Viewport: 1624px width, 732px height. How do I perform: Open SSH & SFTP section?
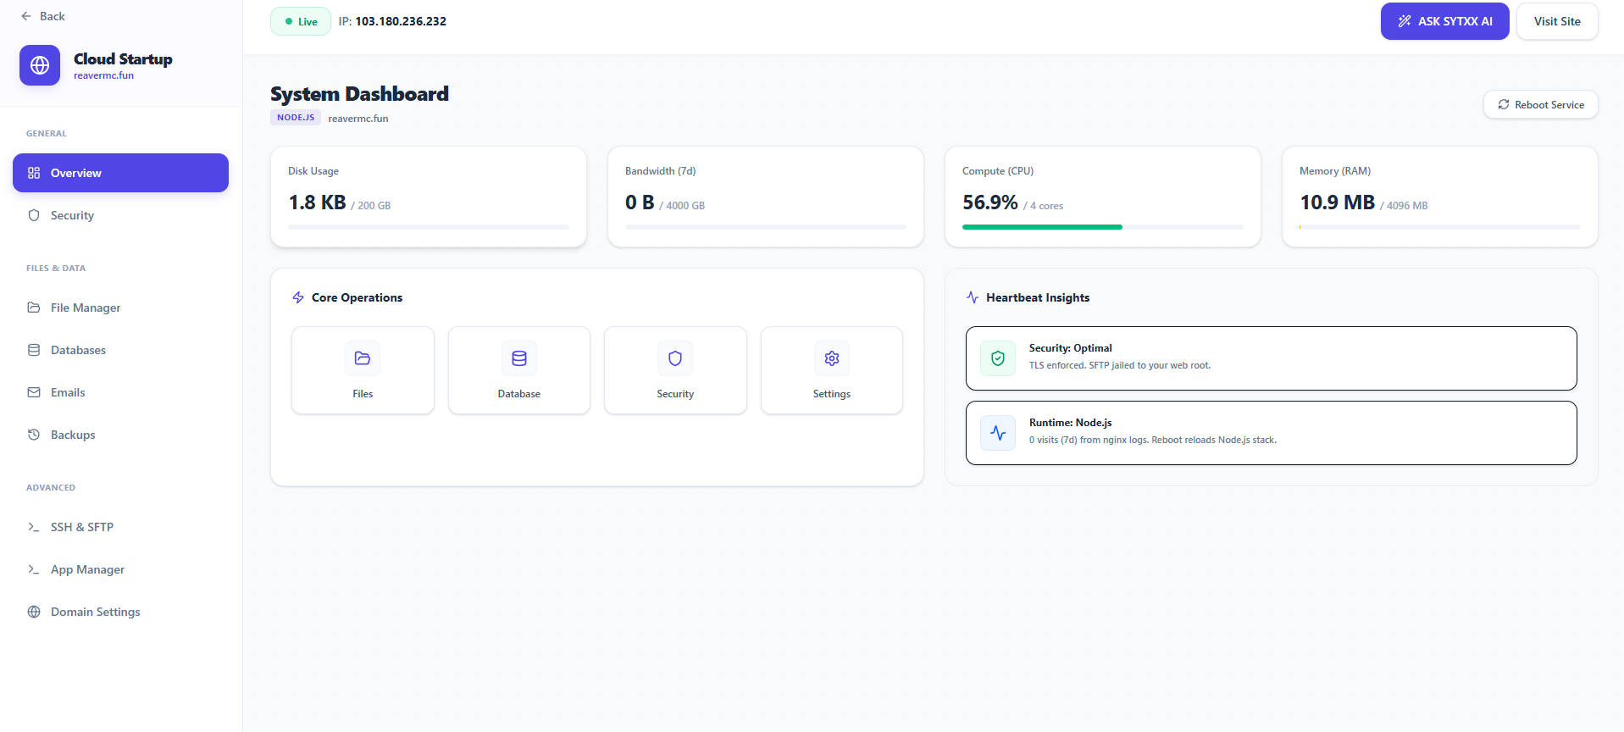coord(120,527)
